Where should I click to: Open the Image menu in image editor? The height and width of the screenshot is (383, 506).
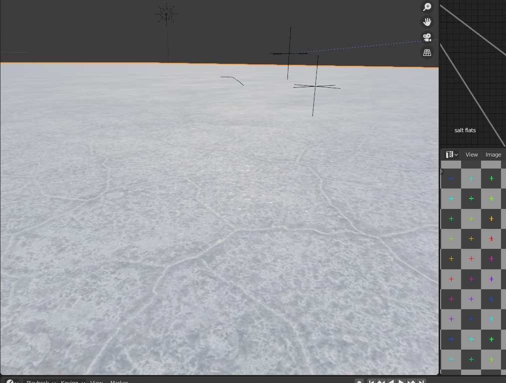point(493,155)
